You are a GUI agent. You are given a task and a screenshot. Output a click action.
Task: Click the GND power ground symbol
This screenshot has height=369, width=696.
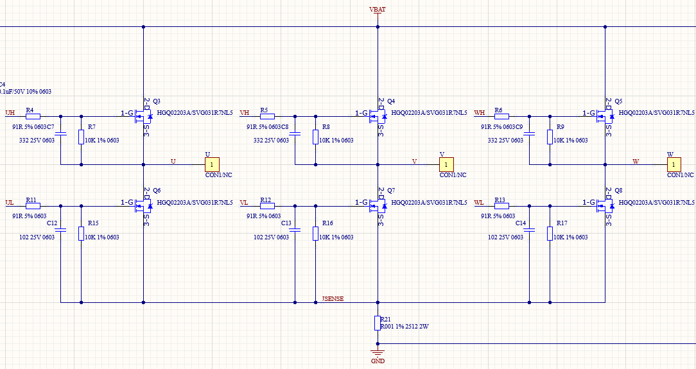(x=378, y=353)
